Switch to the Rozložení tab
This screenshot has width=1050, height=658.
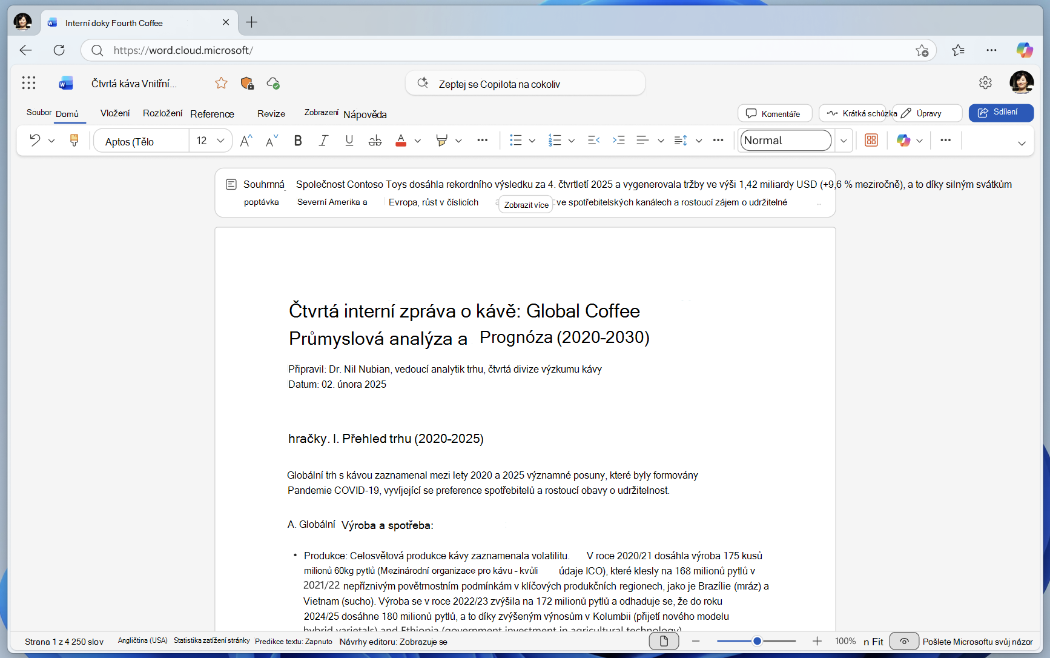coord(162,113)
